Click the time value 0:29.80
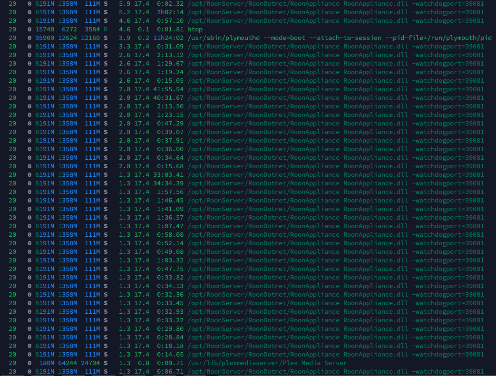 click(x=170, y=328)
